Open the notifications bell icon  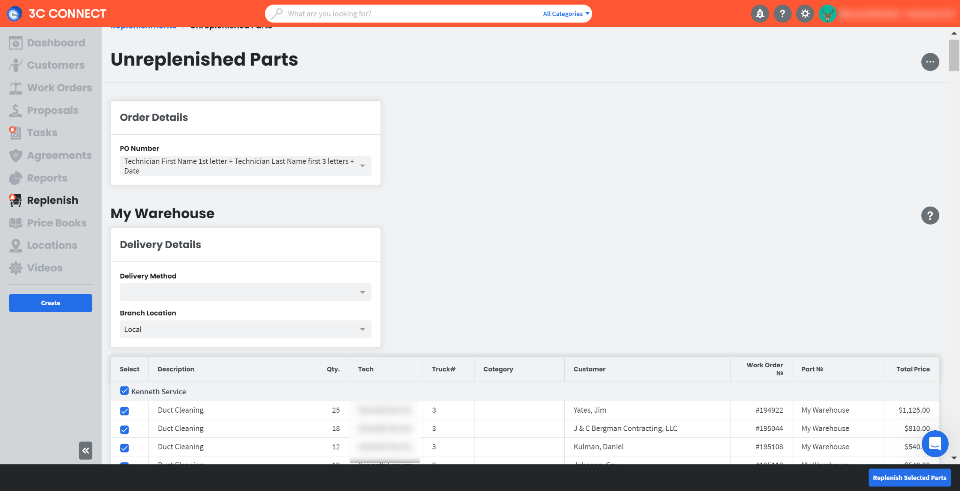pos(760,14)
